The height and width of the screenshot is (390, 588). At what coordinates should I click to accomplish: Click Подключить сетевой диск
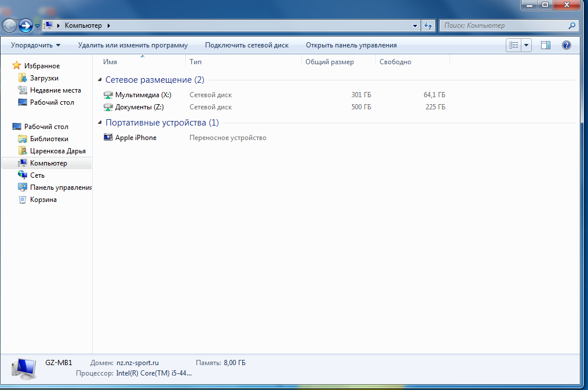[x=246, y=45]
